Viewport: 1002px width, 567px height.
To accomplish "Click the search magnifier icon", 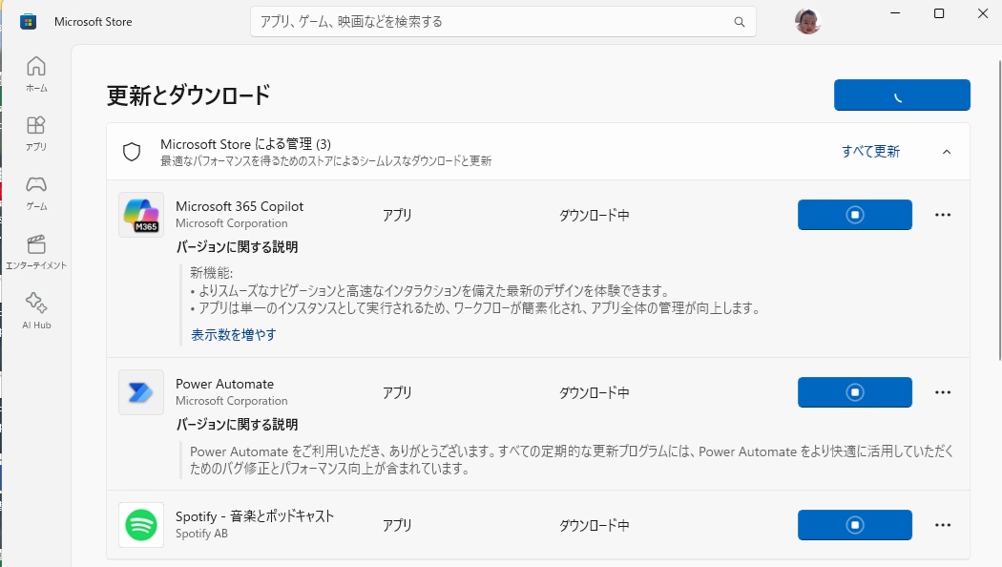I will [740, 22].
